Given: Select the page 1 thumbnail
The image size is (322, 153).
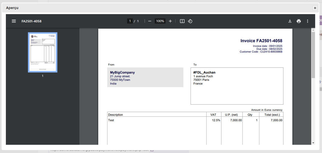Looking at the screenshot, I should [42, 52].
